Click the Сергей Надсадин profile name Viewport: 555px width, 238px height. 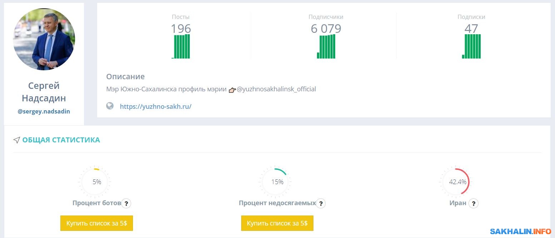pos(44,92)
